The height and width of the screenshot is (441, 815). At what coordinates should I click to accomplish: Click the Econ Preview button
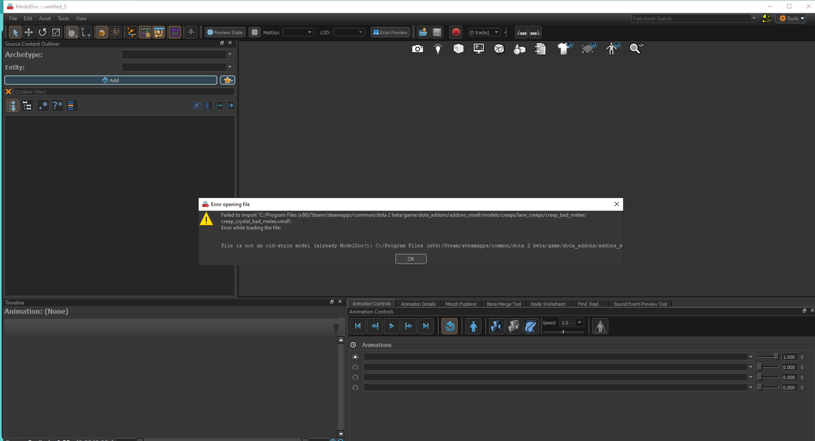pos(390,32)
